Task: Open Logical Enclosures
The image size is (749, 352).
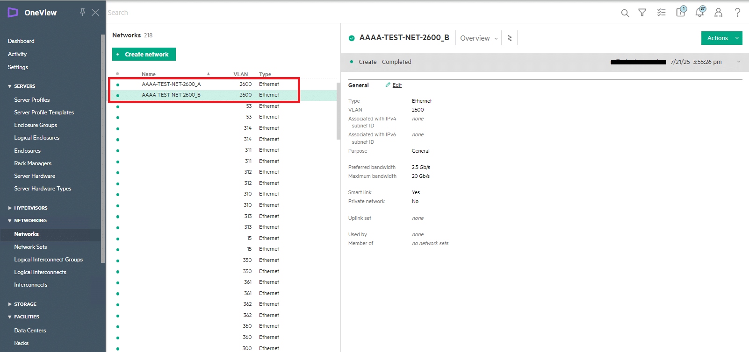Action: coord(36,138)
